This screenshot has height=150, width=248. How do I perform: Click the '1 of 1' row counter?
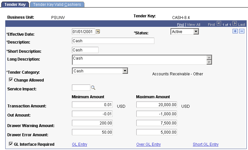[x=227, y=25]
